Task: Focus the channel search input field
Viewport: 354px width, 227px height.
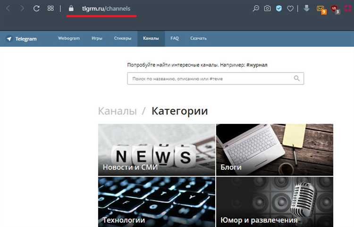Action: [216, 78]
